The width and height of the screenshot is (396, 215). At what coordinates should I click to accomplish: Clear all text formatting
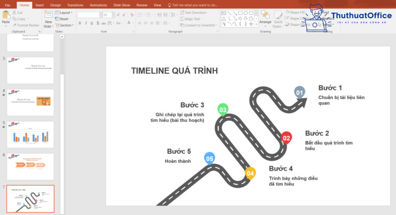[x=132, y=15]
